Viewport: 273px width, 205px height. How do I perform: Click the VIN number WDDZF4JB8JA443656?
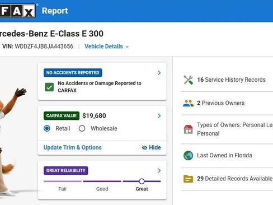click(x=44, y=46)
